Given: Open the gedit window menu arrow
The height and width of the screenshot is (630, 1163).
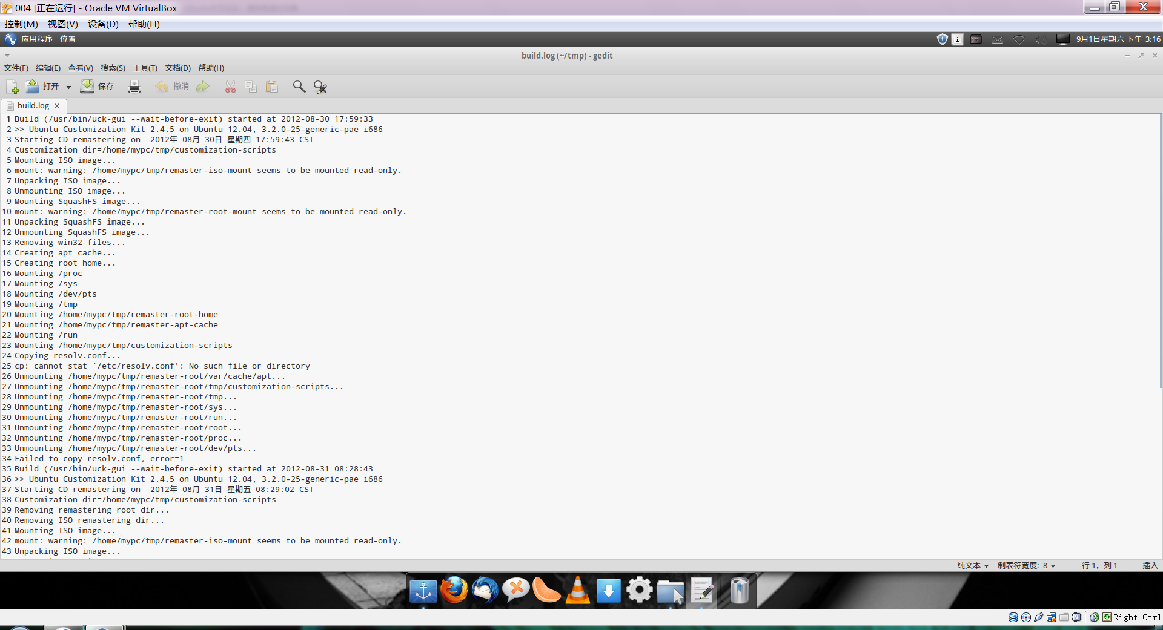Looking at the screenshot, I should [7, 56].
